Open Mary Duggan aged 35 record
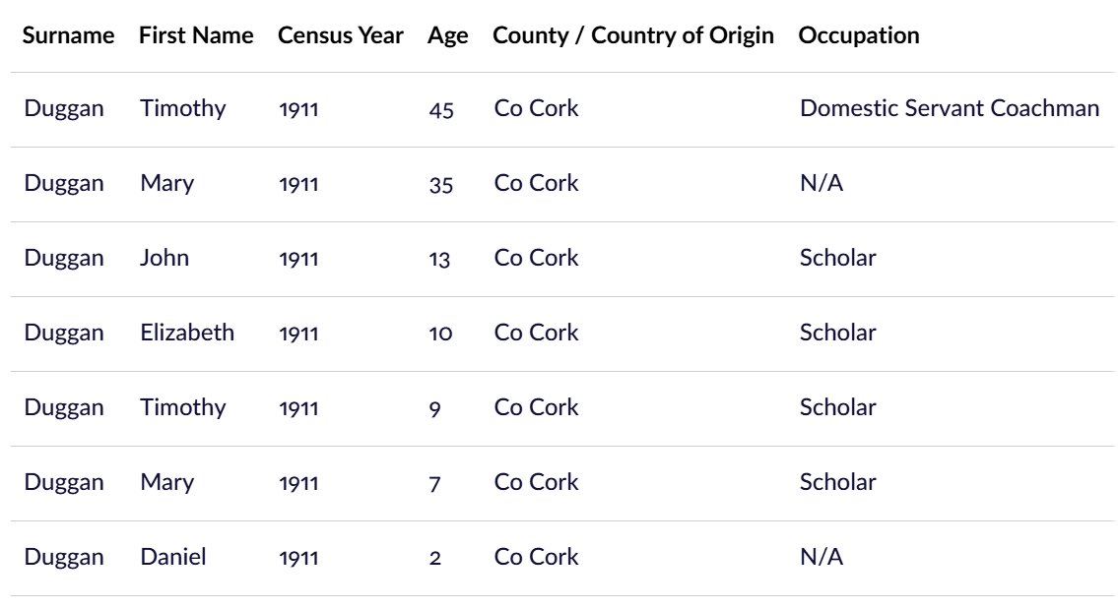Image resolution: width=1118 pixels, height=609 pixels. [x=562, y=185]
